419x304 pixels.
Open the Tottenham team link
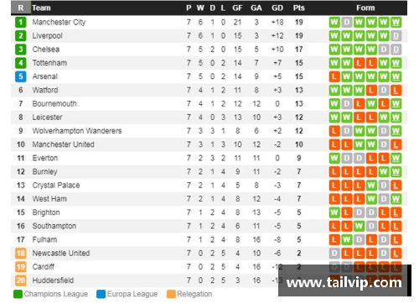(49, 63)
